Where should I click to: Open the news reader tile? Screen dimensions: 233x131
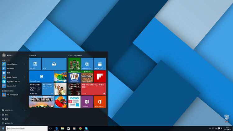tap(75, 102)
